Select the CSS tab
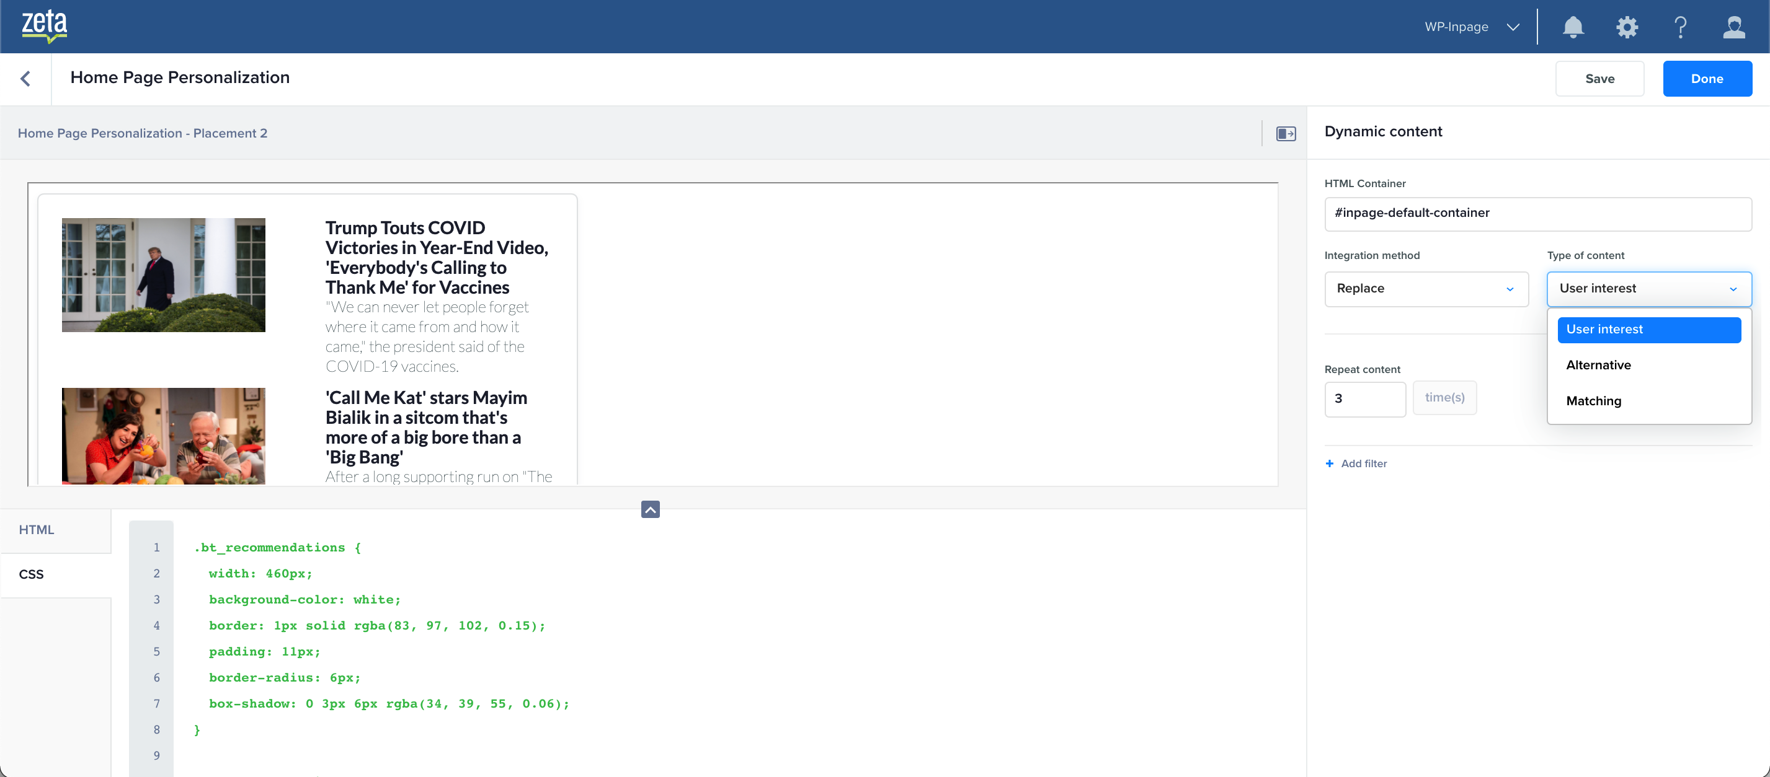The width and height of the screenshot is (1770, 777). coord(32,574)
